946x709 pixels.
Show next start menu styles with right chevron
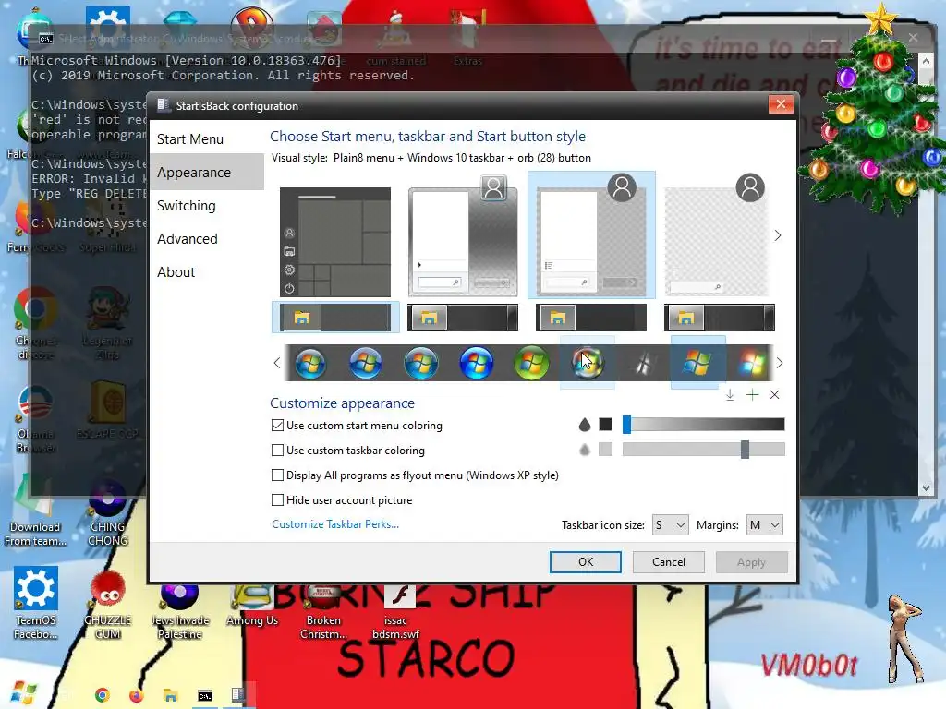pos(778,235)
